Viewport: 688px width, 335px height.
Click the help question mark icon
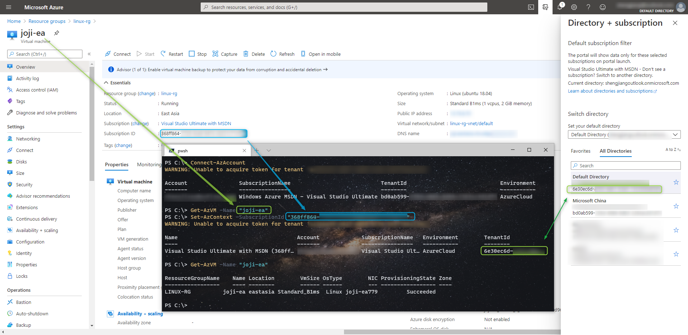(588, 7)
